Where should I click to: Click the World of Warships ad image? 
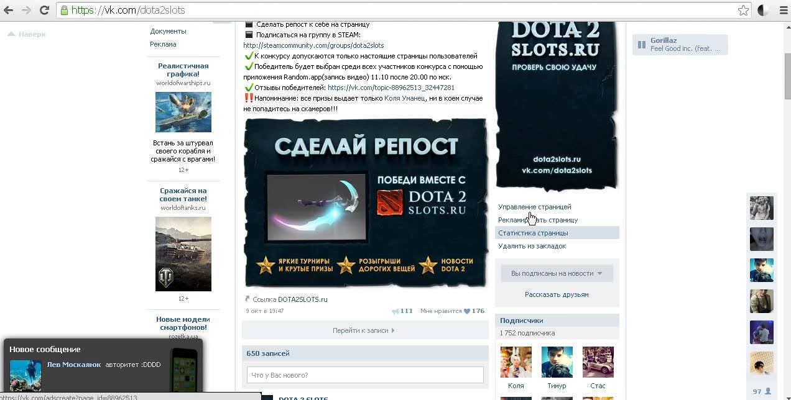(x=183, y=112)
